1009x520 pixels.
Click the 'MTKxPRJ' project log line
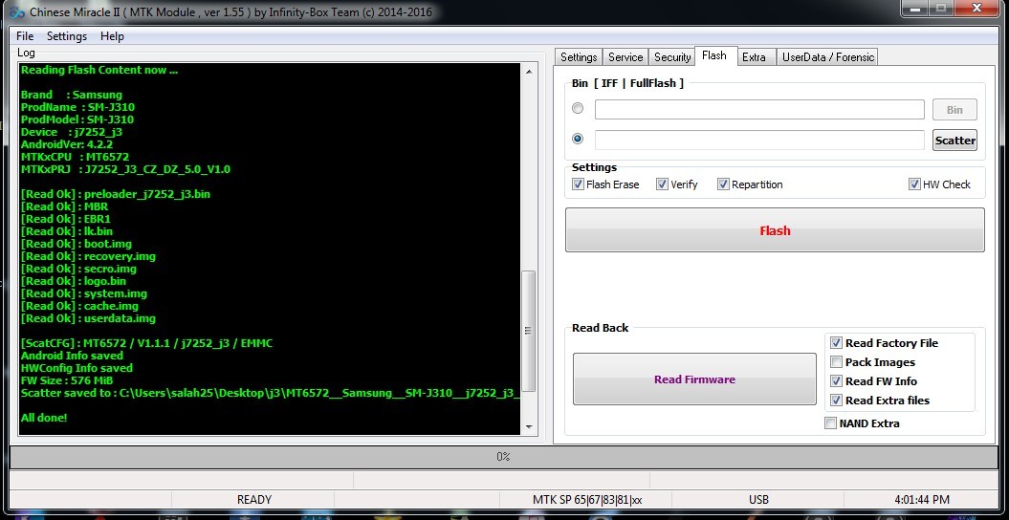click(125, 170)
